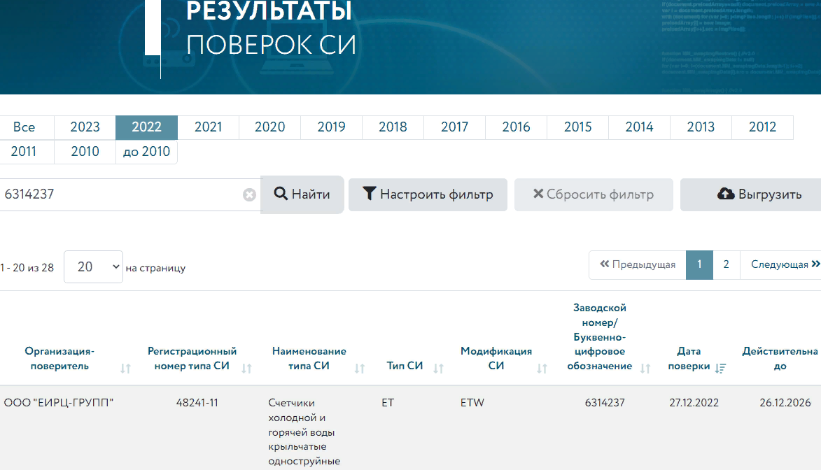Open the до 2010 year tab

[x=146, y=152]
